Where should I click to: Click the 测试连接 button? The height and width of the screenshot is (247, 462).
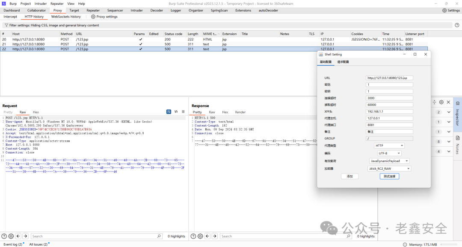pyautogui.click(x=390, y=176)
